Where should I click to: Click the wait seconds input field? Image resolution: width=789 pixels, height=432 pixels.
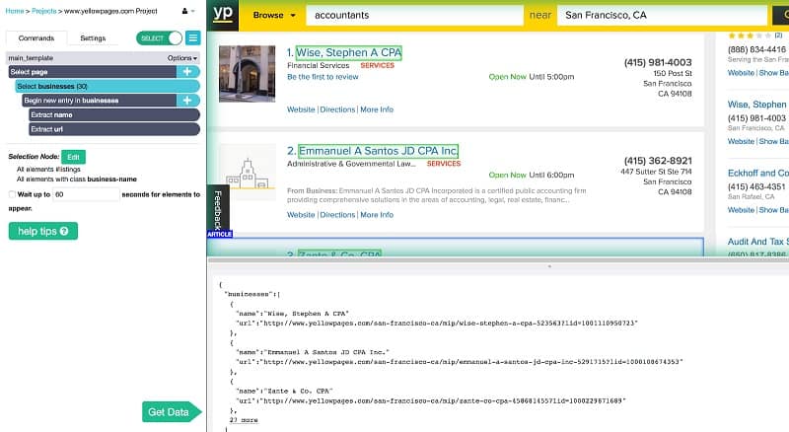[x=87, y=194]
